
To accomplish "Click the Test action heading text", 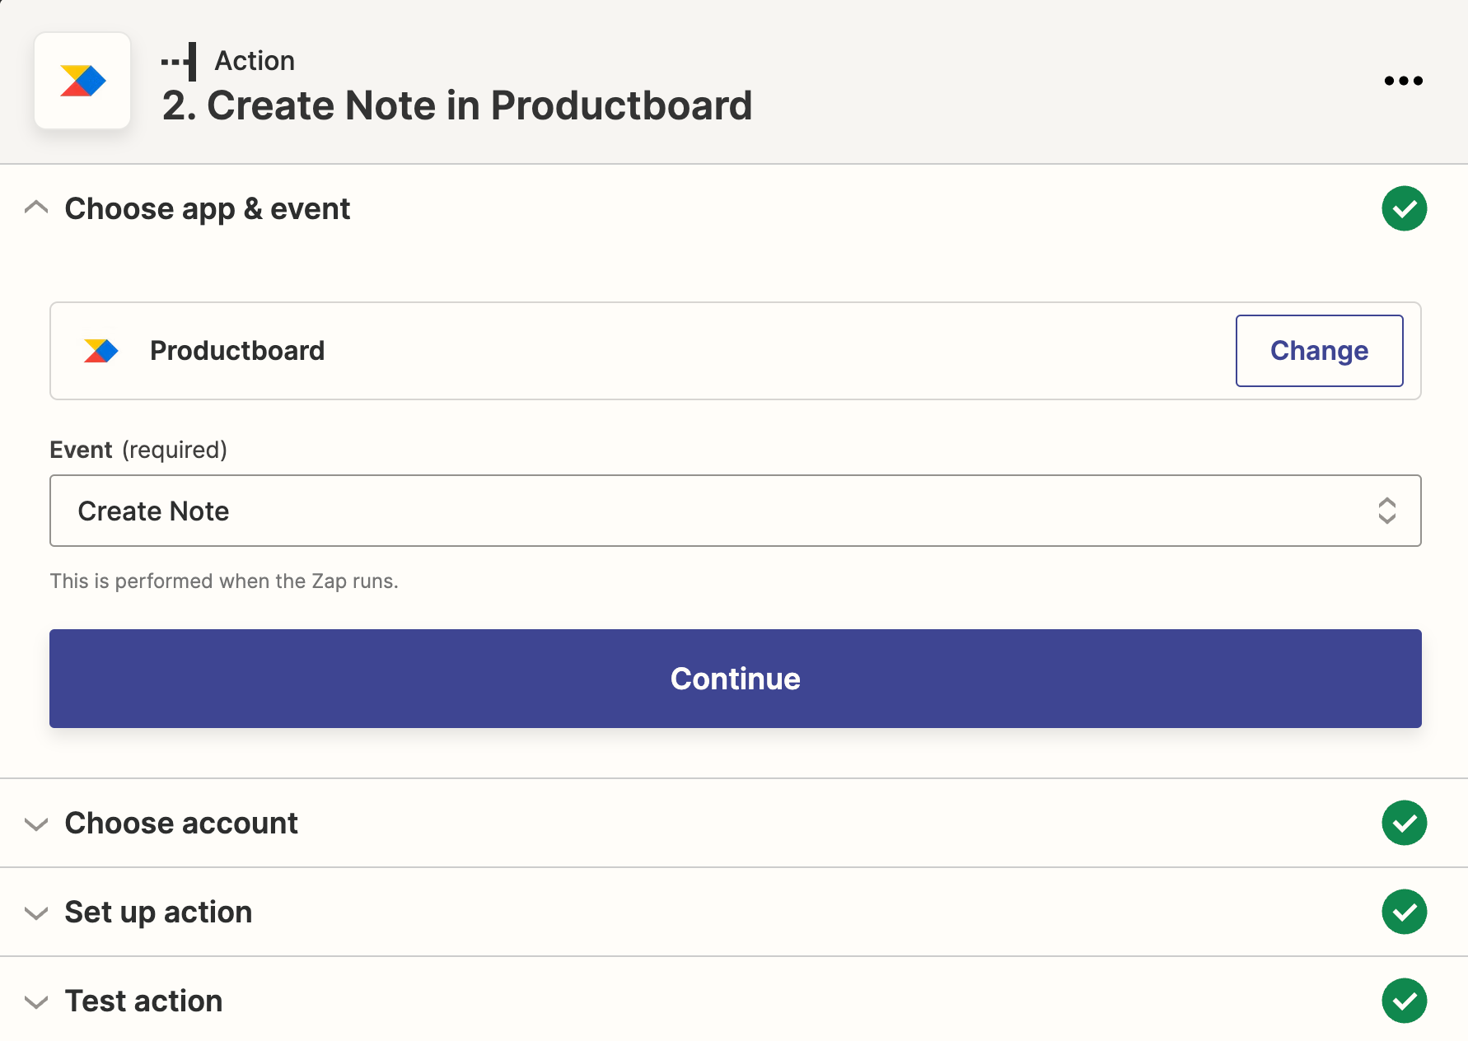I will pos(143,1001).
